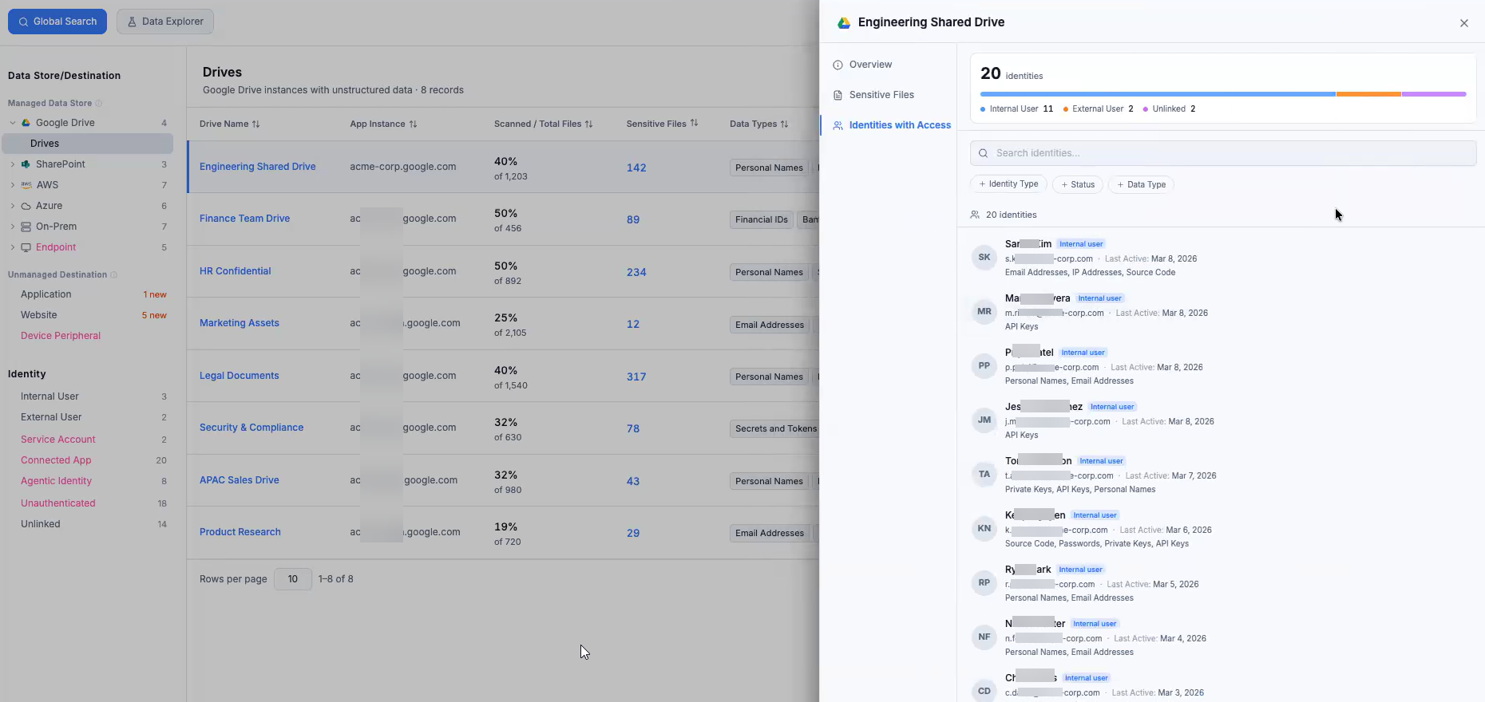Open the Data Type filter
The image size is (1485, 702).
[x=1141, y=184]
